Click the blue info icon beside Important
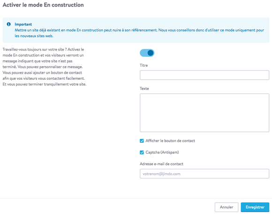Image resolution: width=272 pixels, height=214 pixels. 8,24
